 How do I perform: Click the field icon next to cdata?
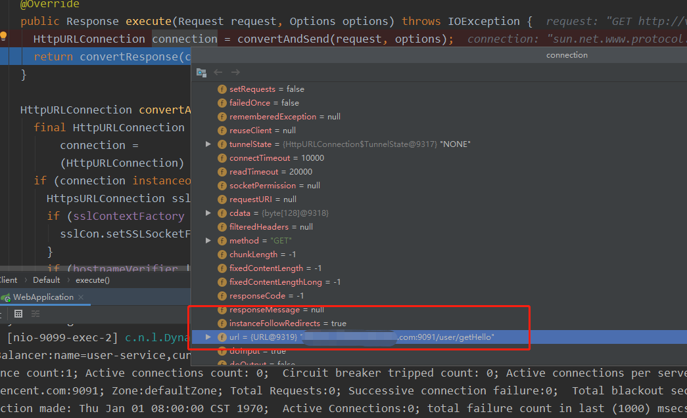coord(222,213)
